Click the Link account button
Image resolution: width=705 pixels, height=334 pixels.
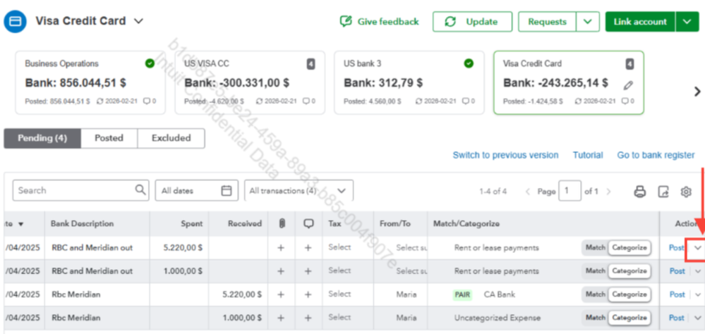640,22
